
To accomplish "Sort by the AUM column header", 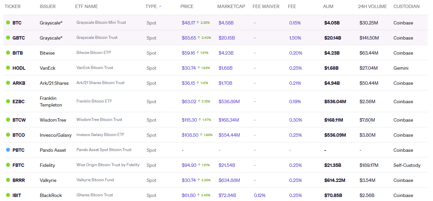I will [x=328, y=6].
